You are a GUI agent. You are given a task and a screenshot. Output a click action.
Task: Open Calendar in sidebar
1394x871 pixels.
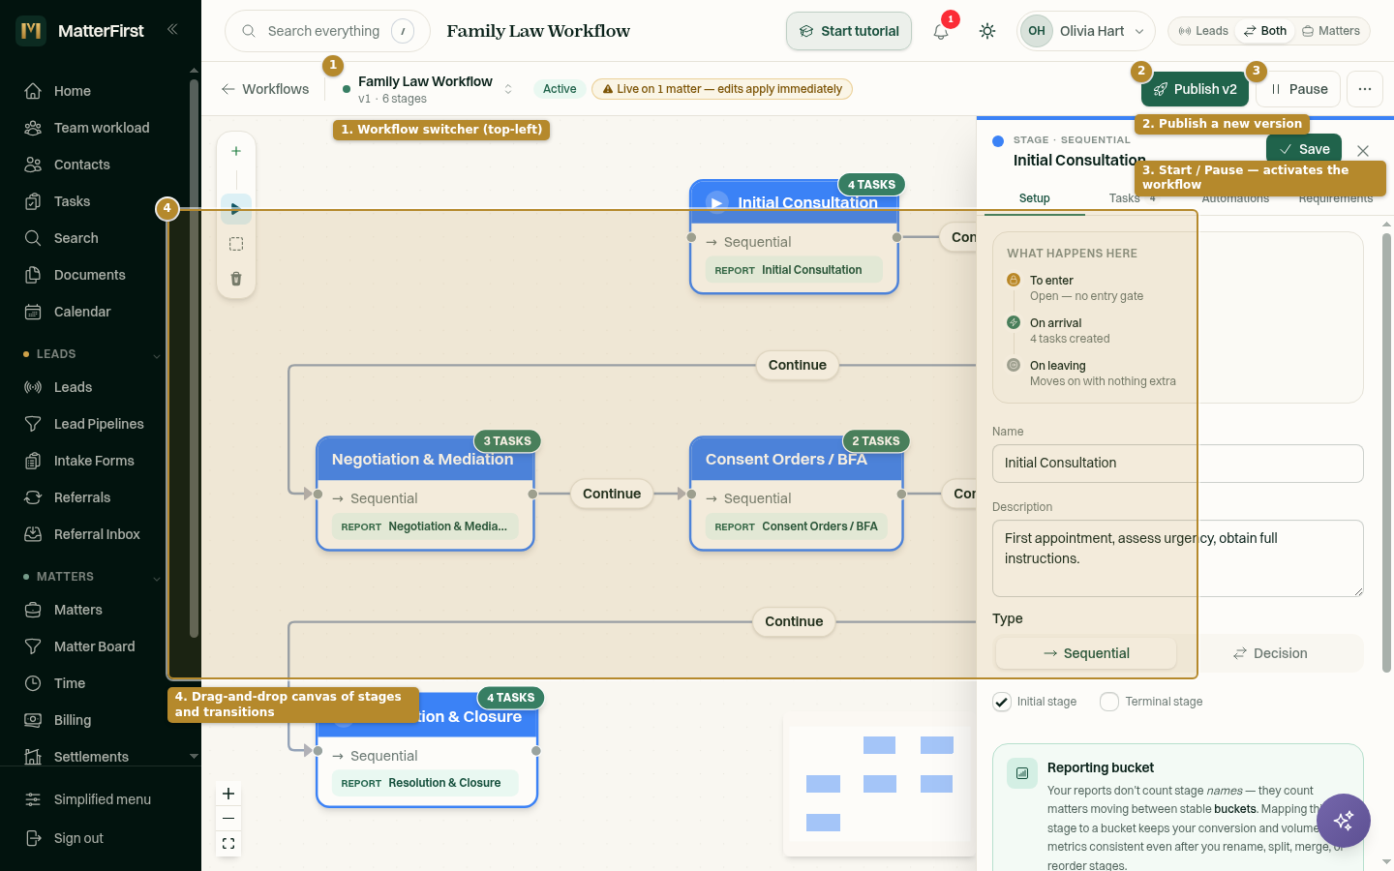pos(97,312)
